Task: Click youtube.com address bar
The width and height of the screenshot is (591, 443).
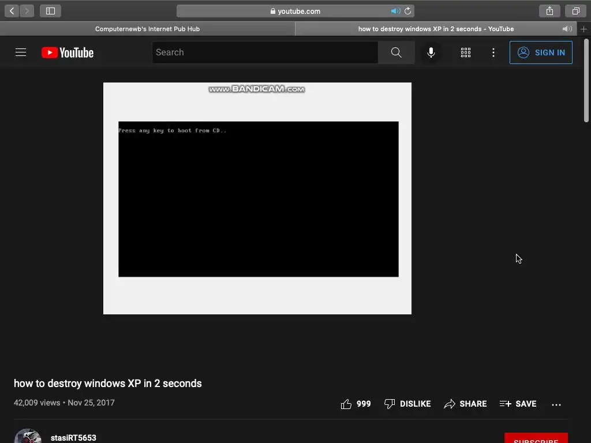Action: [x=295, y=11]
